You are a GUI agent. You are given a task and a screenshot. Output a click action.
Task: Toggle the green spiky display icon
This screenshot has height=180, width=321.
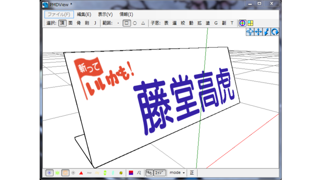coord(57,173)
